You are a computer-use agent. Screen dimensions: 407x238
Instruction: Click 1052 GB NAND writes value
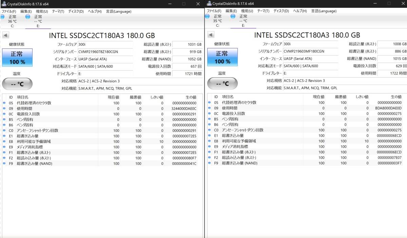188,59
